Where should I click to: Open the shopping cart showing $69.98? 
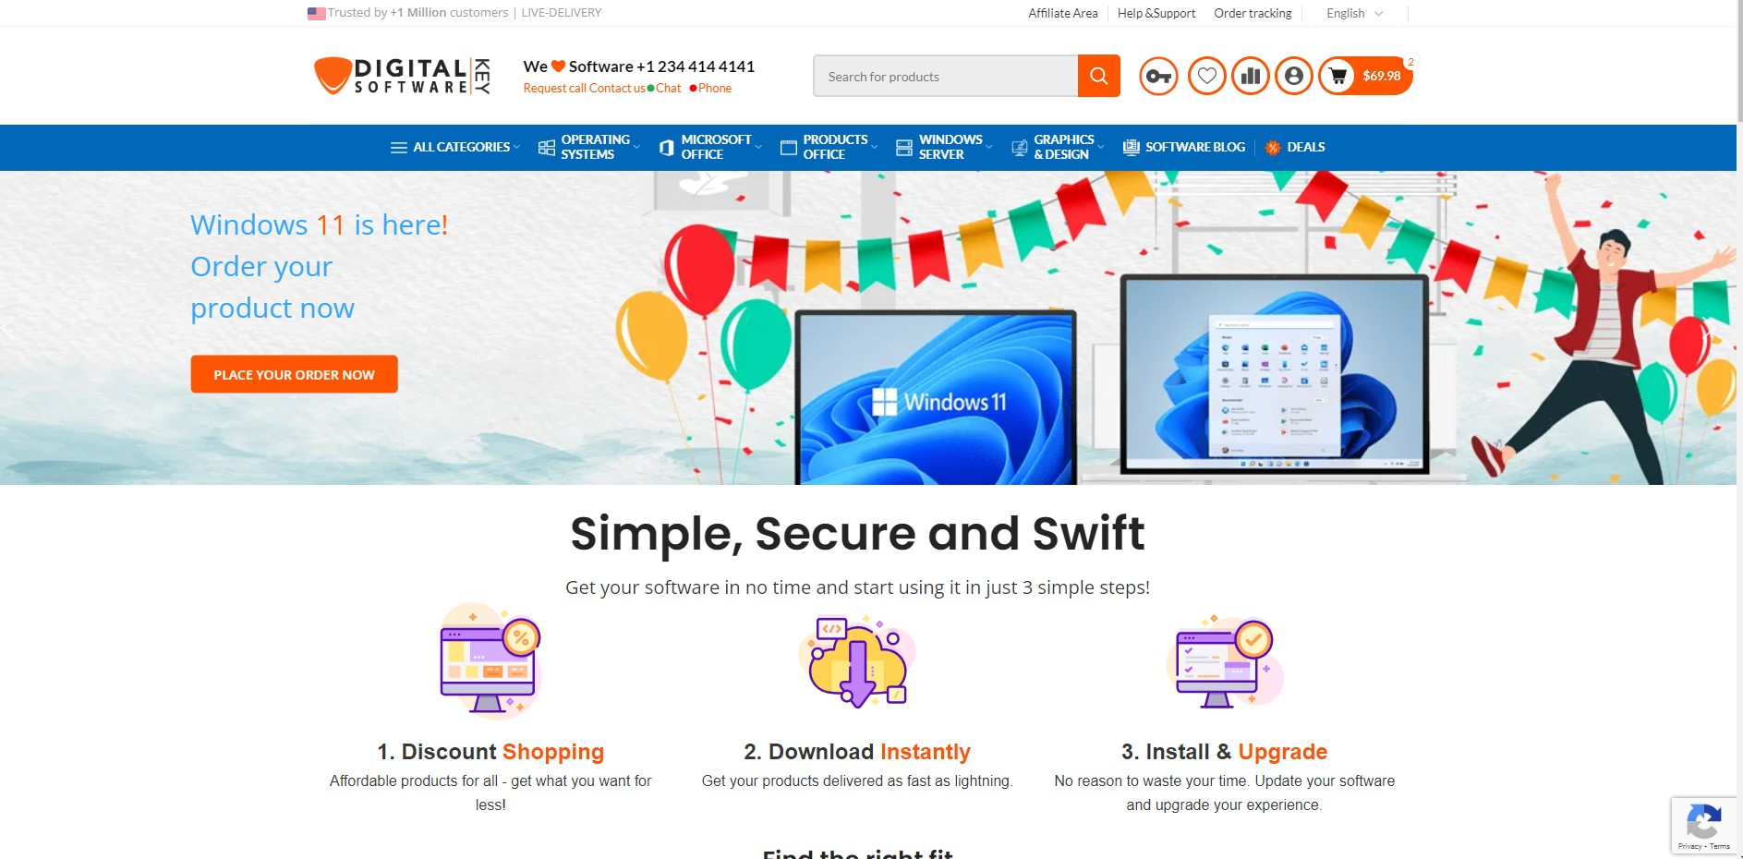click(1365, 76)
